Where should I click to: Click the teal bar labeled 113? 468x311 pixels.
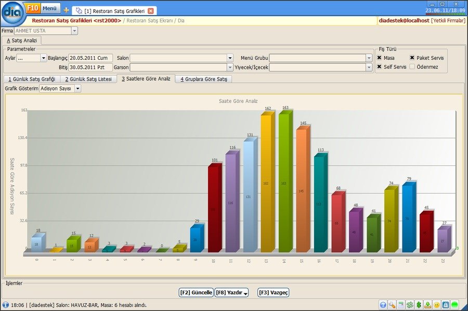tap(320, 203)
